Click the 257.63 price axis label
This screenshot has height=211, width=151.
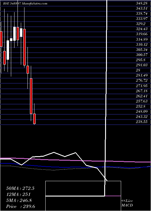tap(142, 101)
